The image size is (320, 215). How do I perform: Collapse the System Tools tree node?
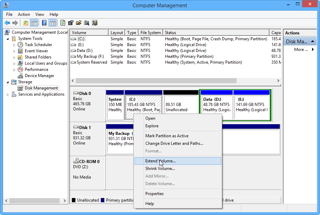point(8,38)
